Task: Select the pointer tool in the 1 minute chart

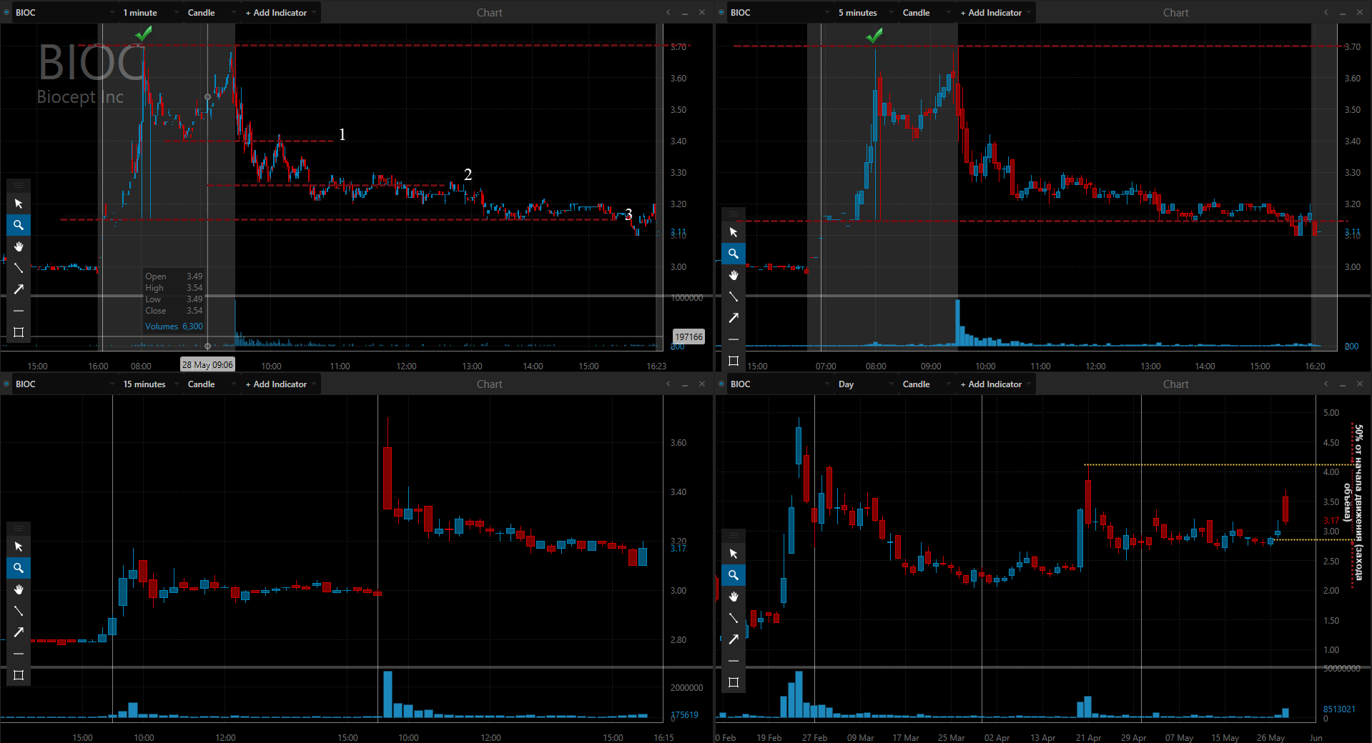Action: point(19,204)
